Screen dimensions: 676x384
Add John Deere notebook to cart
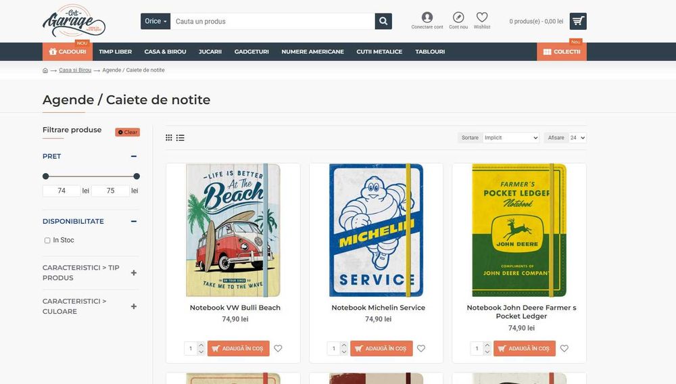tap(525, 348)
